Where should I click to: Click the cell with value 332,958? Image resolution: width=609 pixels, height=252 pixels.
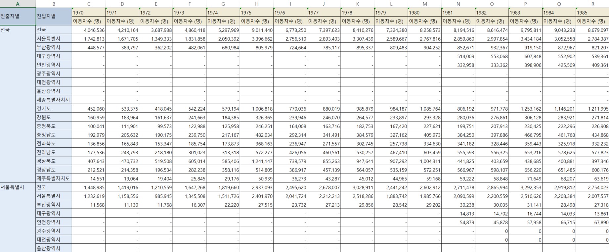click(x=458, y=65)
